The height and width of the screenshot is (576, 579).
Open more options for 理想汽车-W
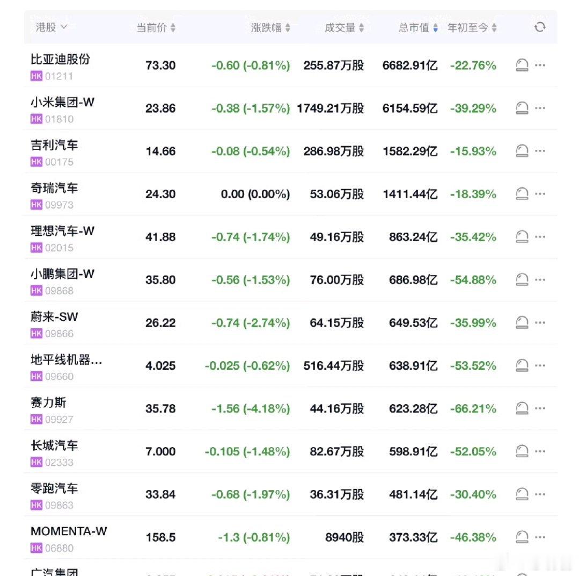(540, 236)
